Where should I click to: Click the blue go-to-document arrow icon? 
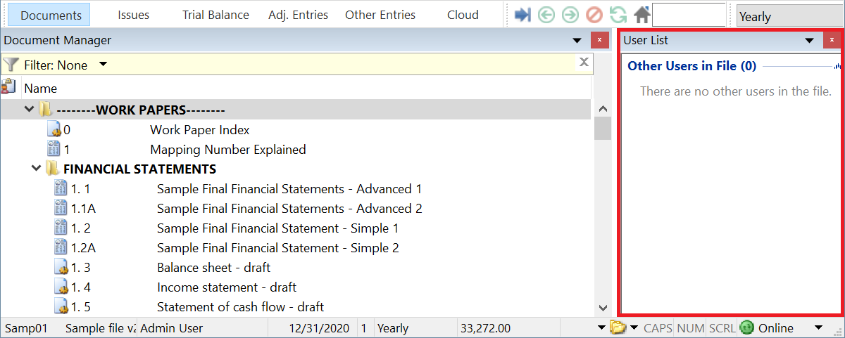[522, 15]
